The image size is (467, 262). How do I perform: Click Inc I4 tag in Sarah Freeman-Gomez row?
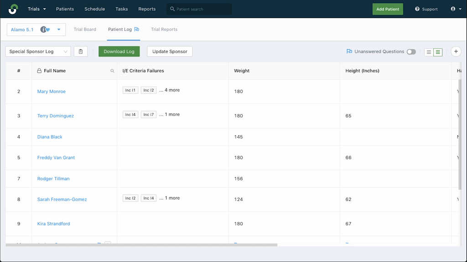[x=148, y=198]
